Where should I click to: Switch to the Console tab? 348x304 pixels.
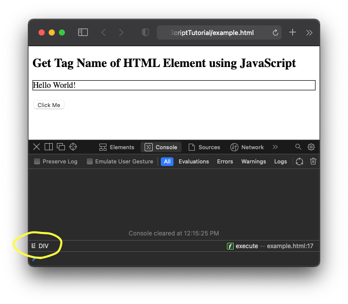coord(161,147)
